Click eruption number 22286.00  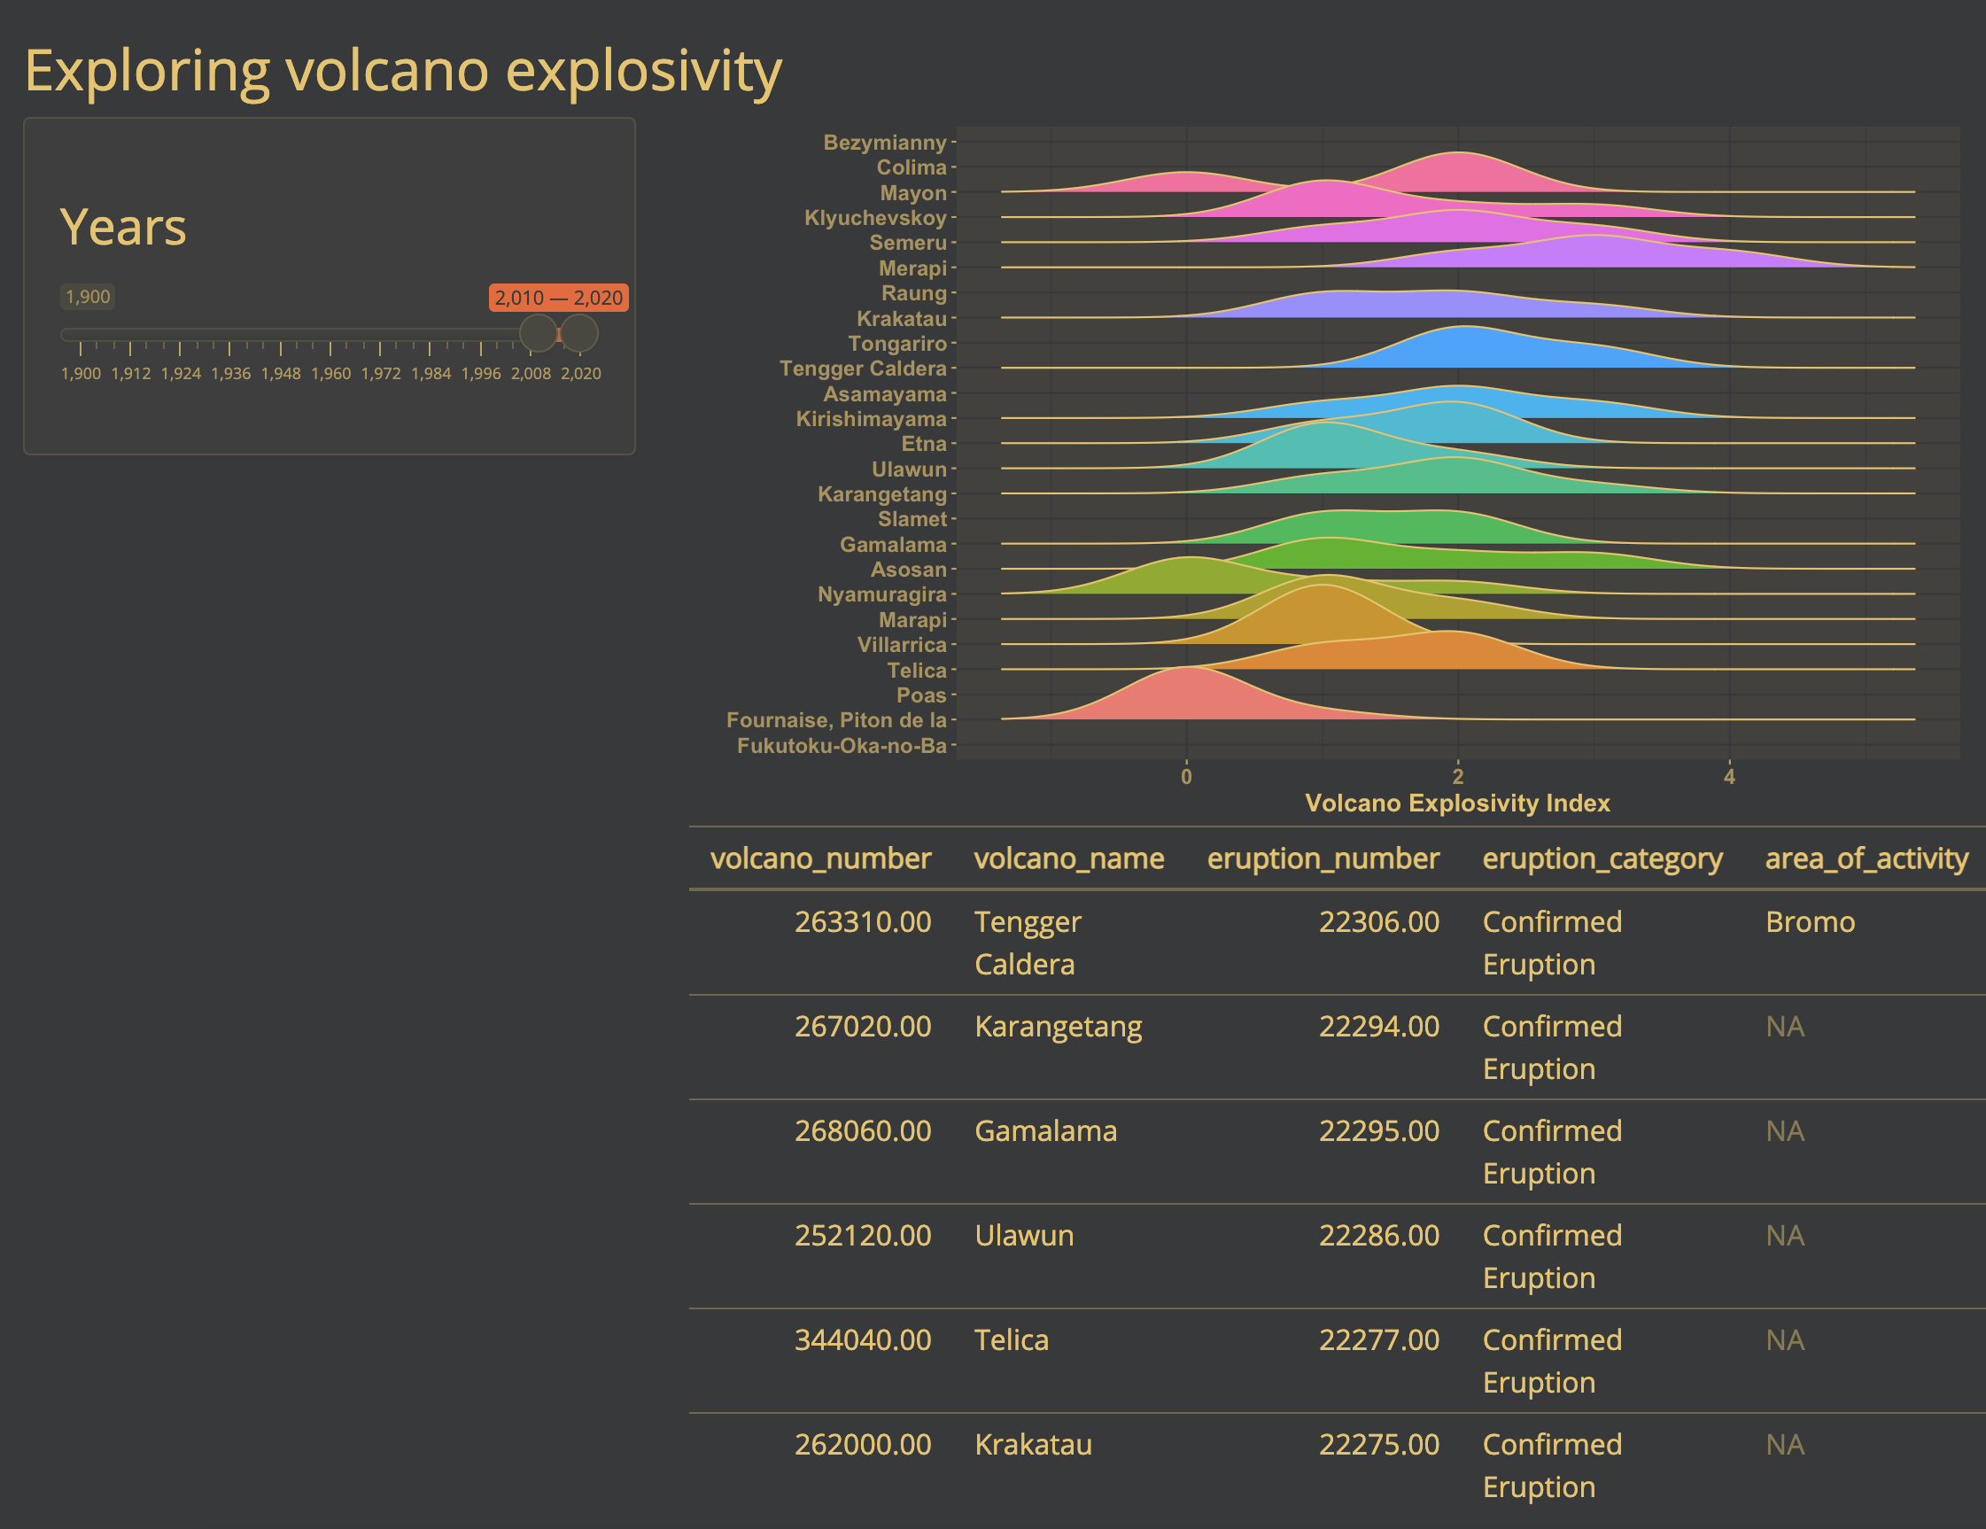1379,1235
